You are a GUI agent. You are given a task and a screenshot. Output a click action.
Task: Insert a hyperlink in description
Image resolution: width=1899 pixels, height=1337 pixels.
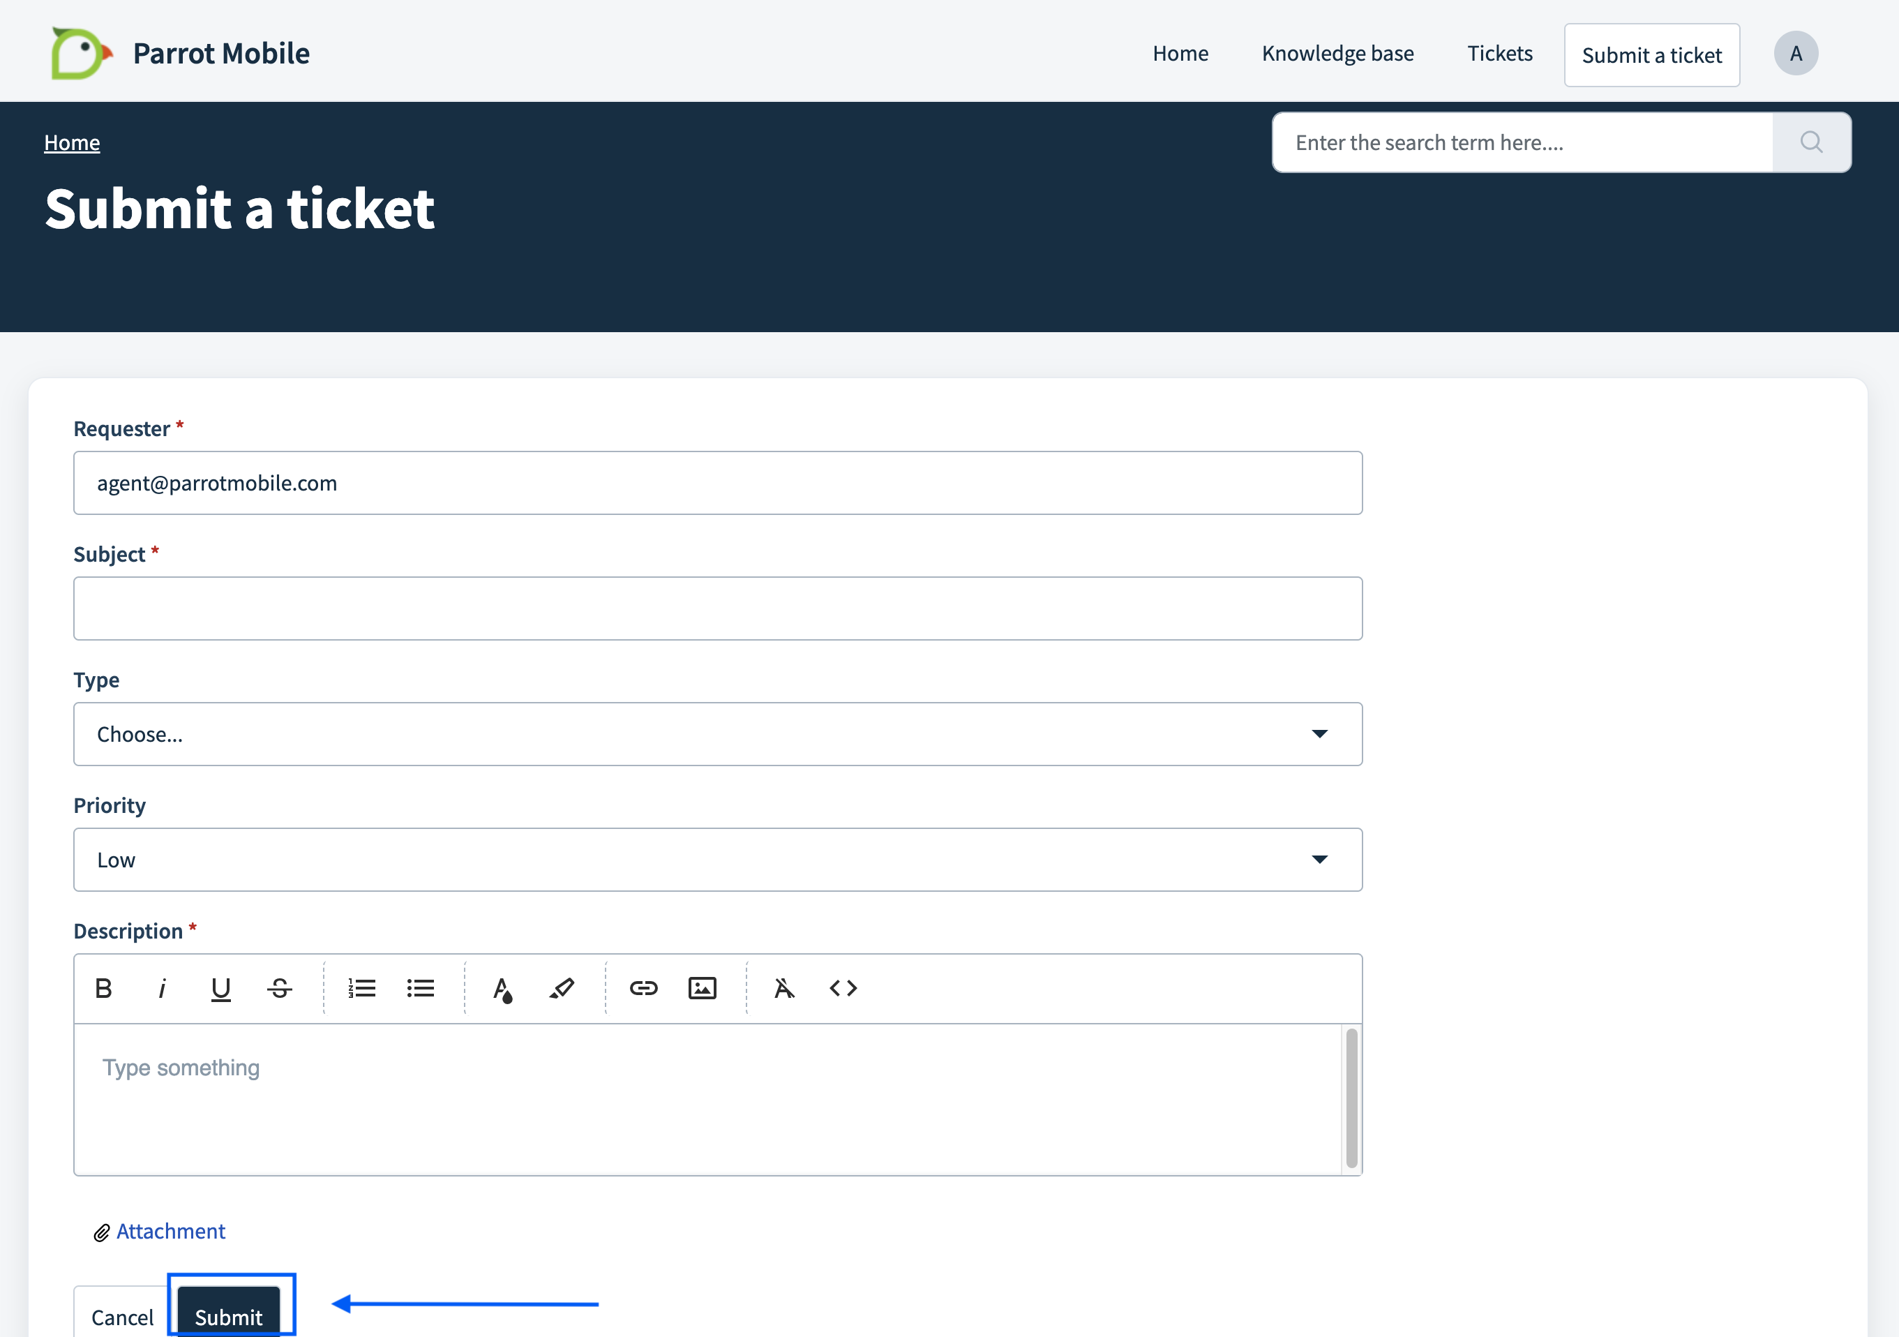[x=643, y=988]
